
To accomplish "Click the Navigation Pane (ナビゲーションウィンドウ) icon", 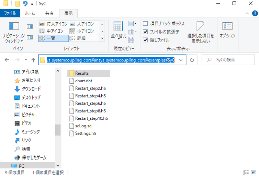I will point(14,26).
